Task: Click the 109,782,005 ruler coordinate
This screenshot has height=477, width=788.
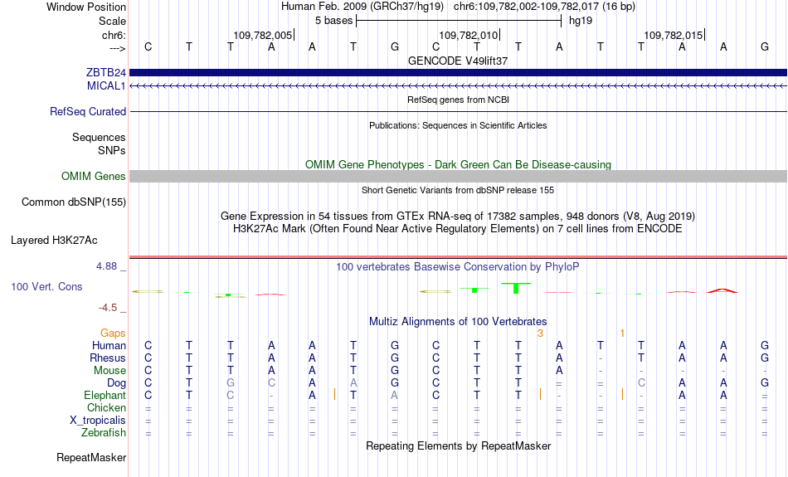Action: (x=262, y=35)
